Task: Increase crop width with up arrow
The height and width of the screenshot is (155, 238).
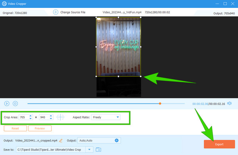Action: tap(31, 116)
